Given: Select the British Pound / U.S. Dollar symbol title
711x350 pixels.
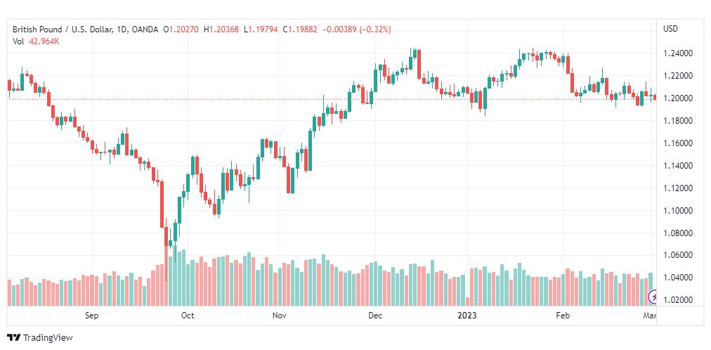Looking at the screenshot, I should coord(60,30).
